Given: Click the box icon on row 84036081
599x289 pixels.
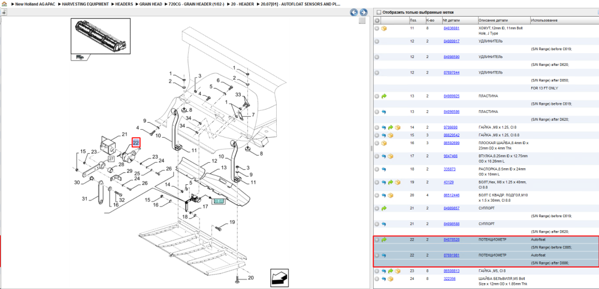Looking at the screenshot, I should 384,28.
